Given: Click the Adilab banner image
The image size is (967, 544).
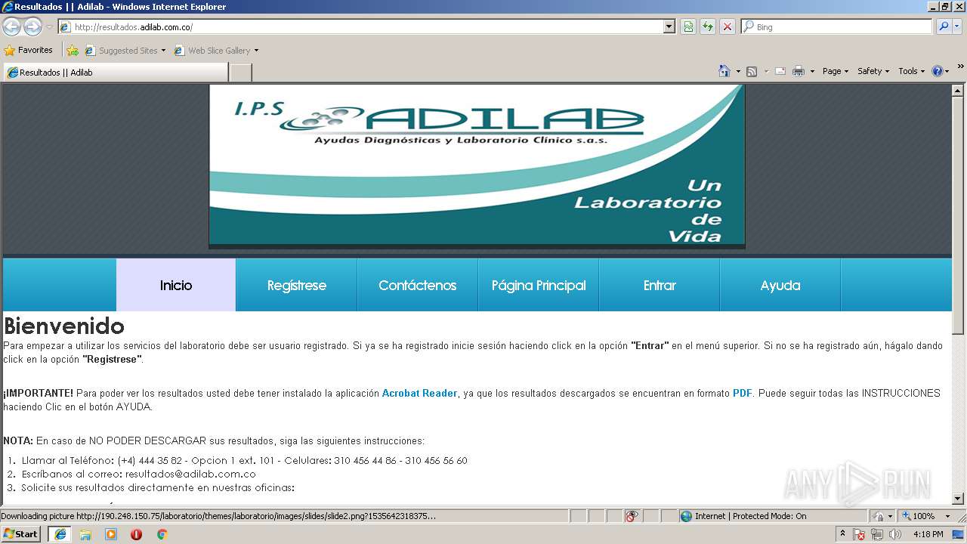Looking at the screenshot, I should 477,165.
